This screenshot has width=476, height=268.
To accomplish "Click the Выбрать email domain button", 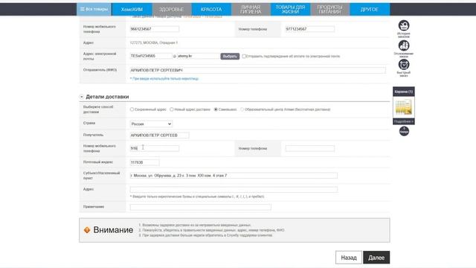I will pyautogui.click(x=230, y=57).
